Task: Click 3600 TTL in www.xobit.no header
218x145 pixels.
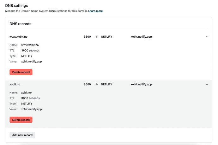Action: (x=87, y=37)
